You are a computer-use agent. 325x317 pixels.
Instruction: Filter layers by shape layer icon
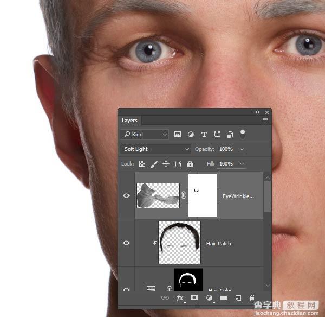coord(217,135)
